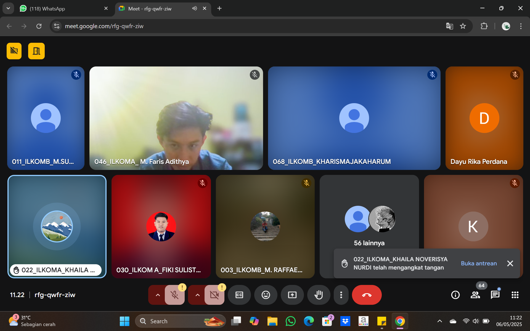
Task: Click the Buka antrean link
Action: 479,263
